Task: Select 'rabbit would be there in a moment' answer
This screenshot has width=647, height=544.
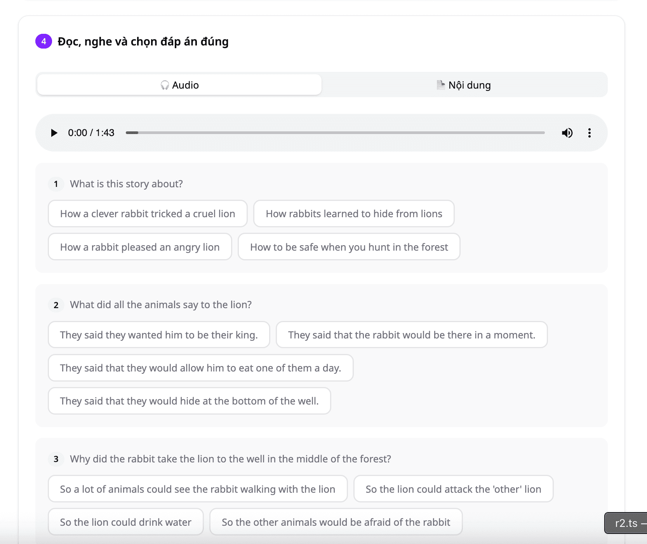Action: [412, 335]
